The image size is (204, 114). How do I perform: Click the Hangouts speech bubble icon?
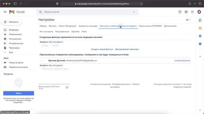pyautogui.click(x=18, y=83)
